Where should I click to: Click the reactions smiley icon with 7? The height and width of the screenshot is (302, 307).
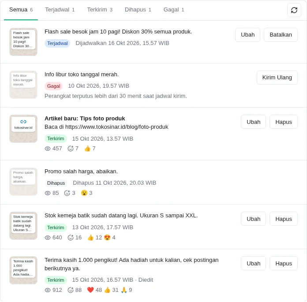coord(71,149)
